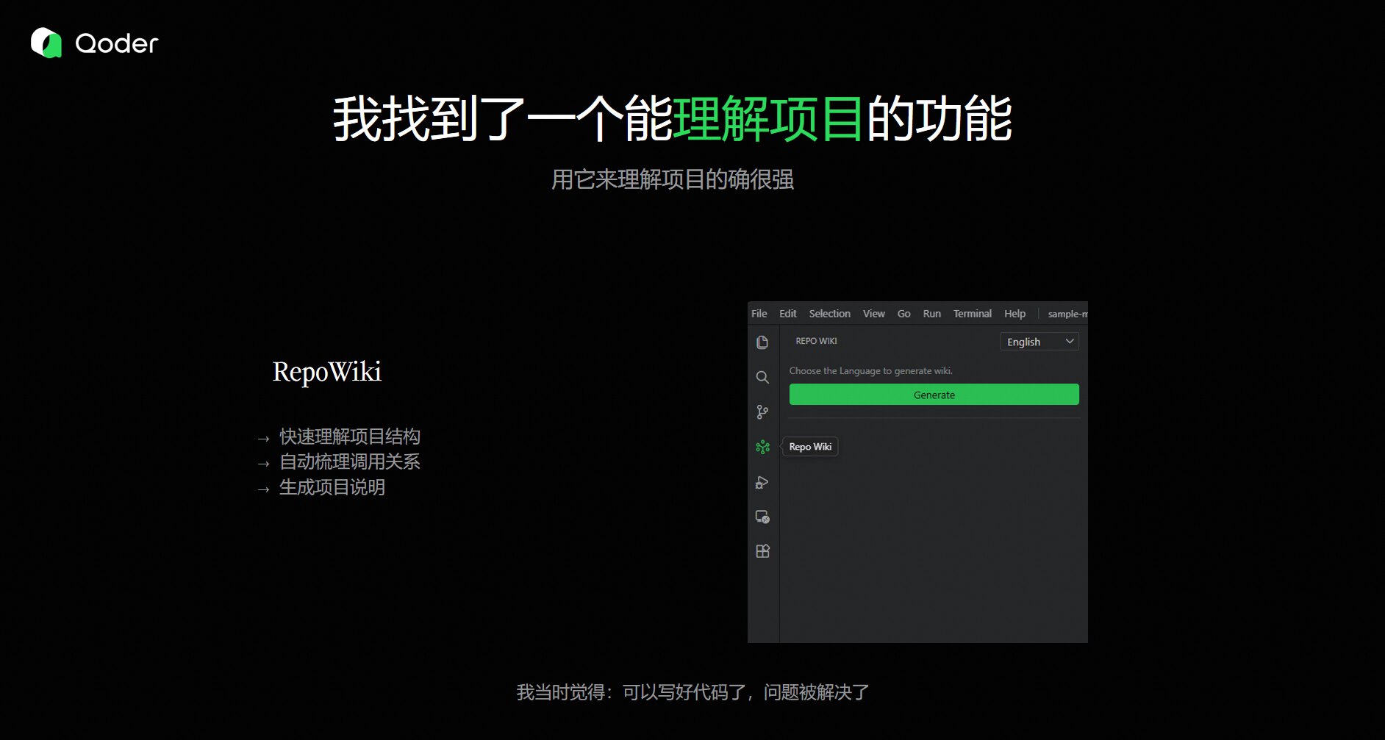This screenshot has width=1385, height=740.
Task: Open the Extensions blocks icon
Action: pos(762,551)
